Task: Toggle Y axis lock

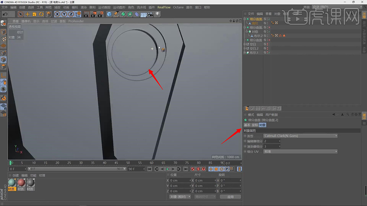Action: pos(64,14)
